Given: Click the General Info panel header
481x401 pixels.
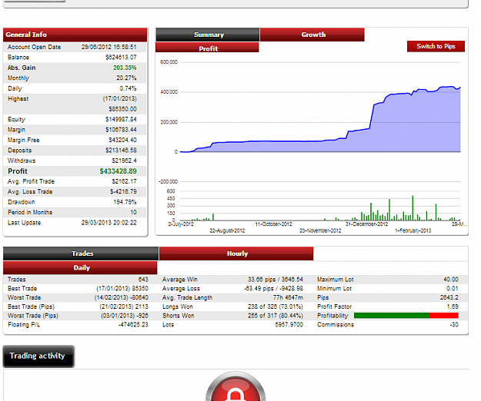Looking at the screenshot, I should pos(75,35).
